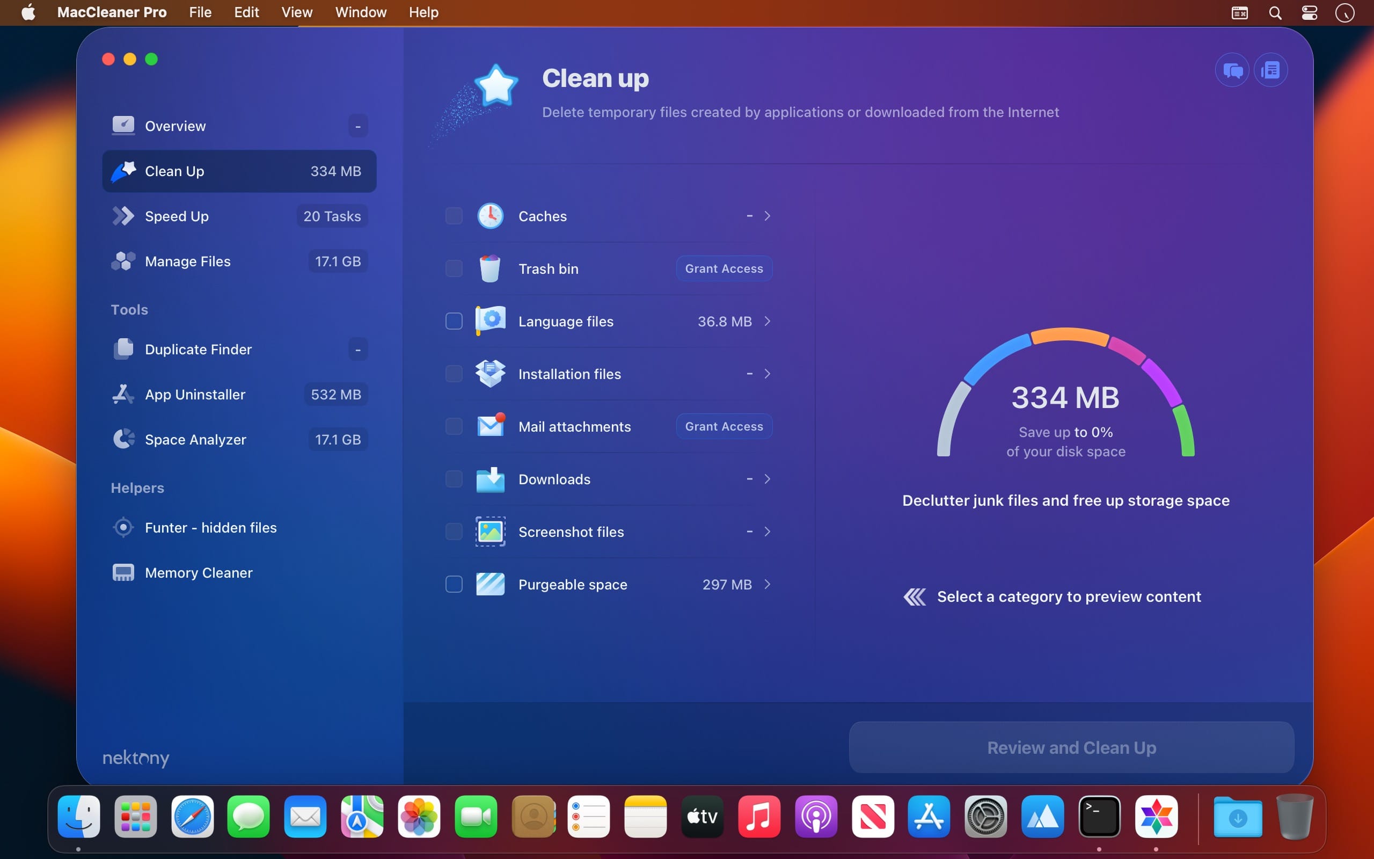Launch Funter - hidden files helper
This screenshot has height=859, width=1374.
[x=210, y=528]
